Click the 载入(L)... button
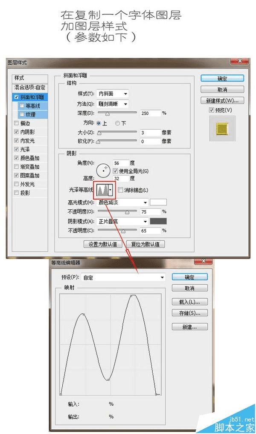256x434 pixels. click(x=189, y=302)
